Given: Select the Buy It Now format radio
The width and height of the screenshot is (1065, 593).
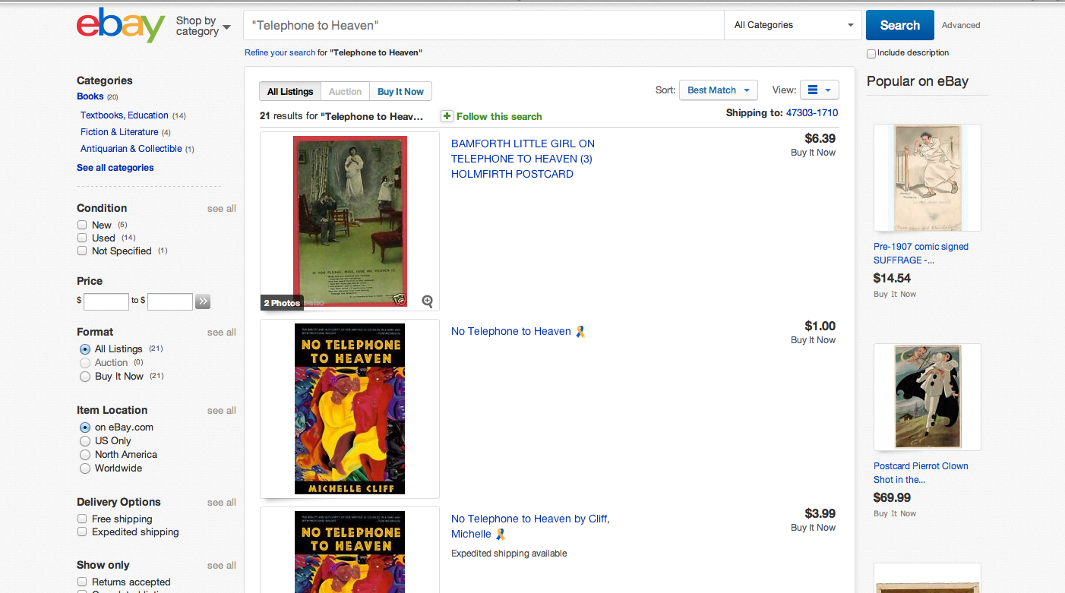Looking at the screenshot, I should click(85, 377).
